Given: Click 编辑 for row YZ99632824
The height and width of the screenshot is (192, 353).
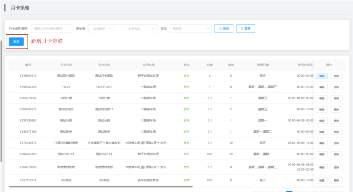Looking at the screenshot, I should click(x=322, y=87).
